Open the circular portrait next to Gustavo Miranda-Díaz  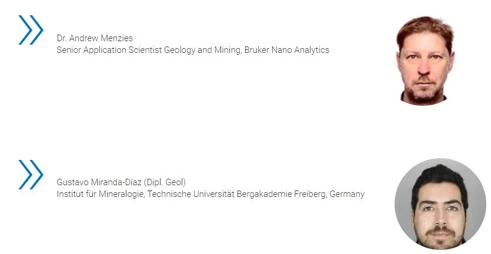click(x=440, y=204)
